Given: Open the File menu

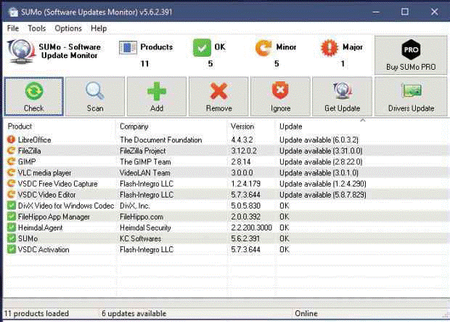Looking at the screenshot, I should [x=13, y=28].
